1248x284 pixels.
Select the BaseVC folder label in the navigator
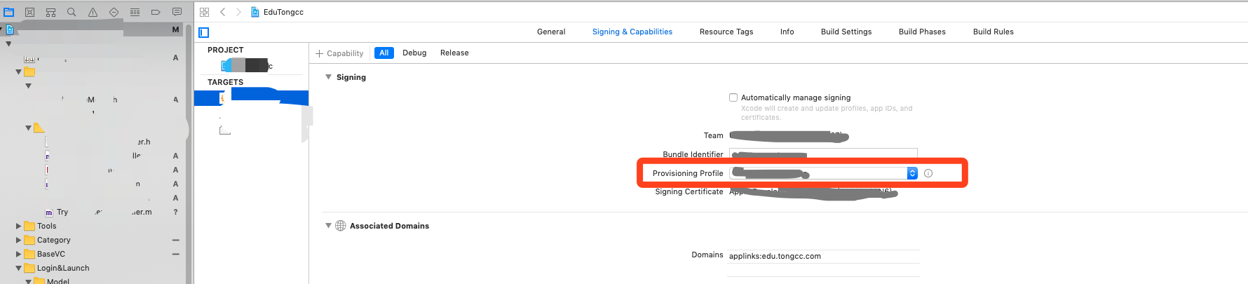pyautogui.click(x=51, y=254)
